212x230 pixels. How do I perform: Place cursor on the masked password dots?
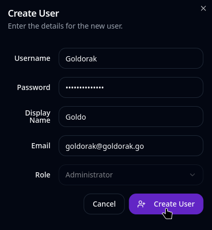(85, 87)
